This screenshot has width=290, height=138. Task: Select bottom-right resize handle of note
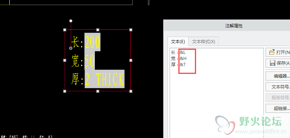131,91
